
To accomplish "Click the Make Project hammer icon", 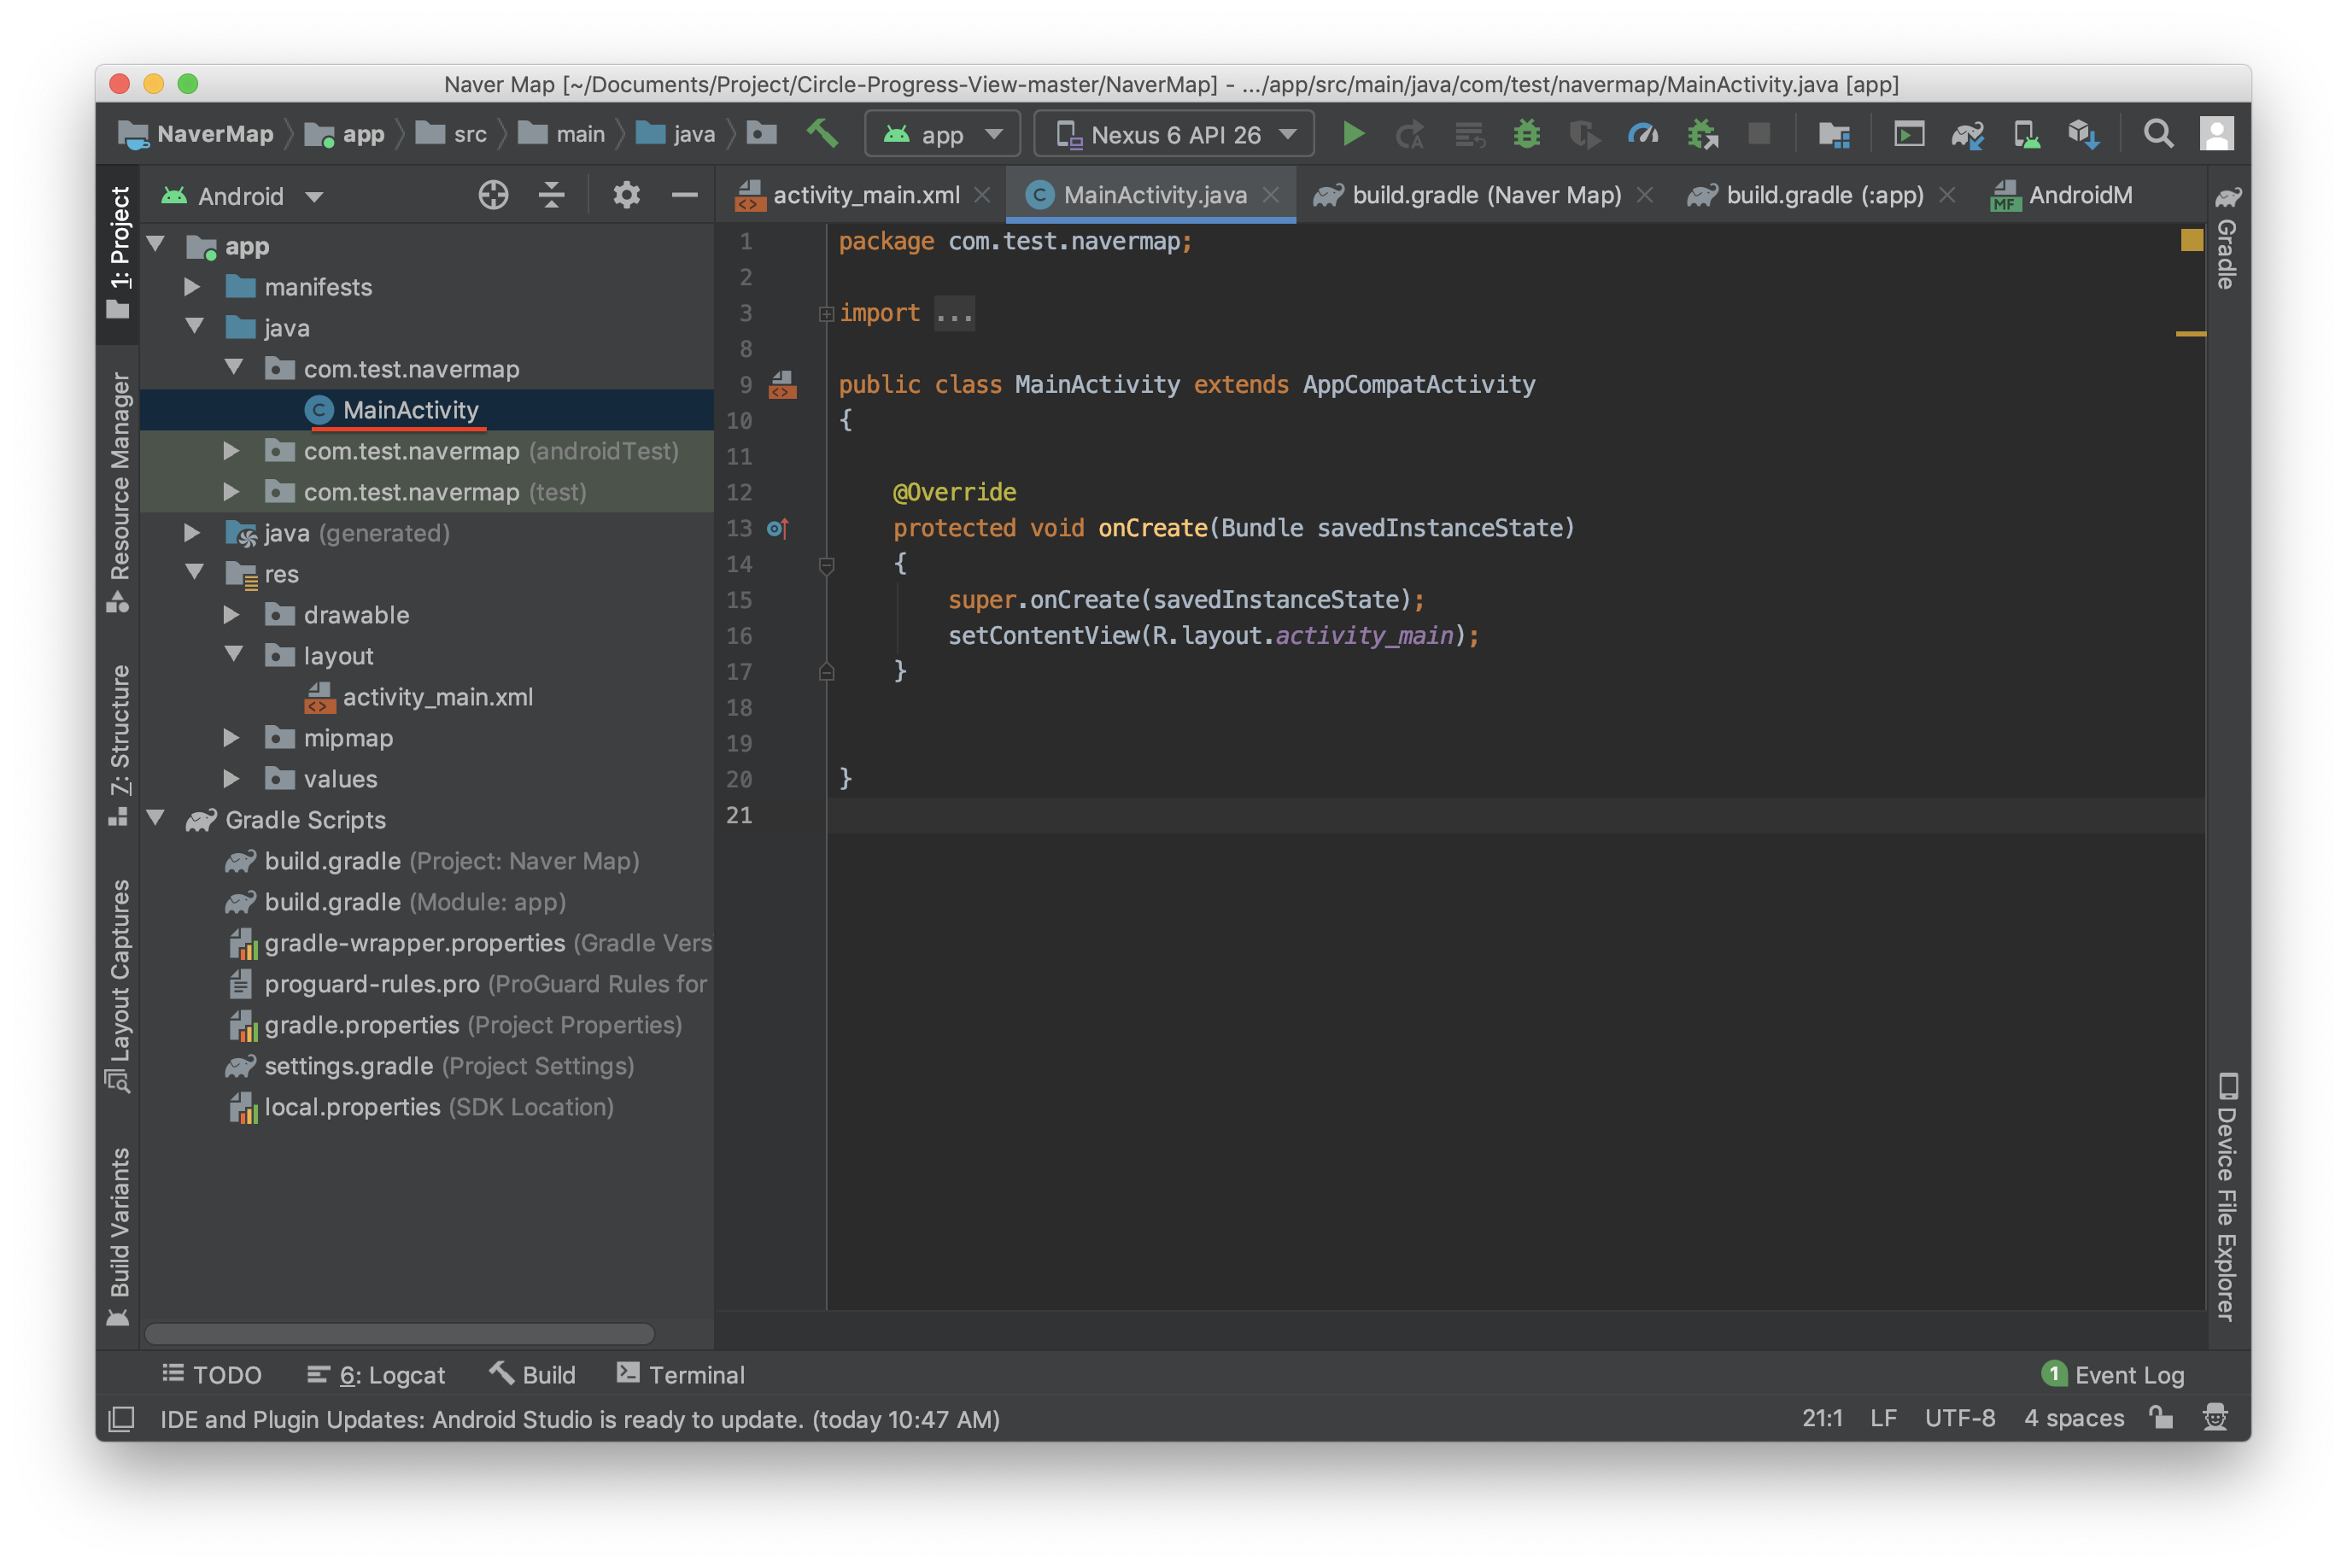I will (x=822, y=133).
